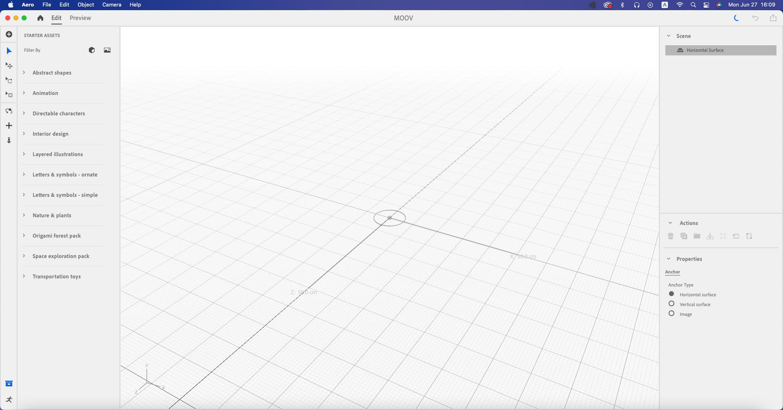
Task: Select Horizontal Surface in Scene list
Action: point(721,50)
